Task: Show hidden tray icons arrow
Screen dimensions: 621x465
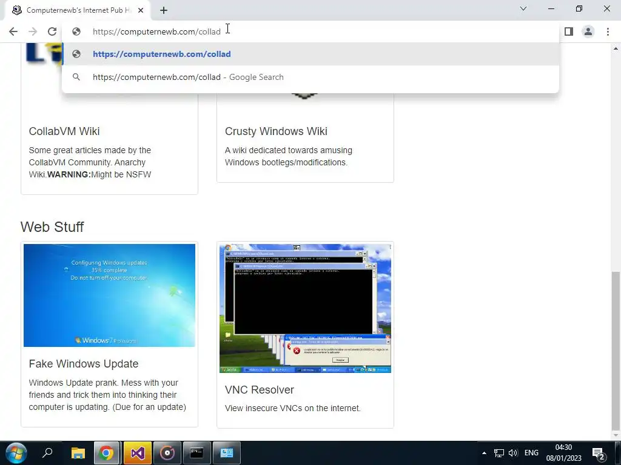Action: click(484, 453)
